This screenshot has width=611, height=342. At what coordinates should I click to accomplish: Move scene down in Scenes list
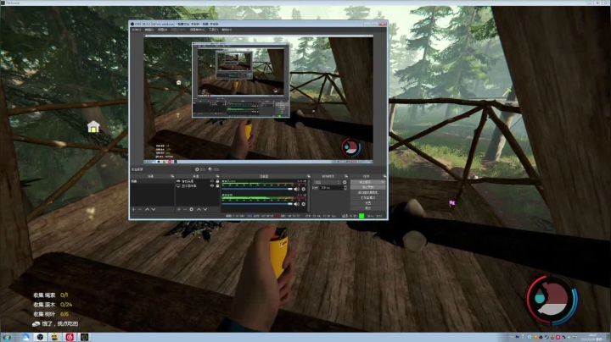click(x=154, y=209)
